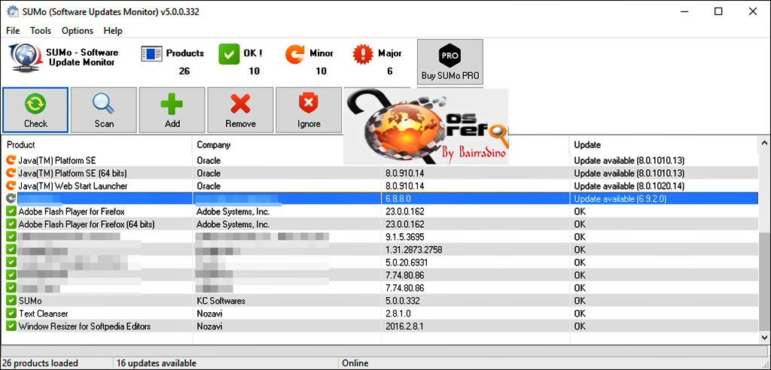This screenshot has width=771, height=370.
Task: Click the Products count icon
Action: coord(151,53)
